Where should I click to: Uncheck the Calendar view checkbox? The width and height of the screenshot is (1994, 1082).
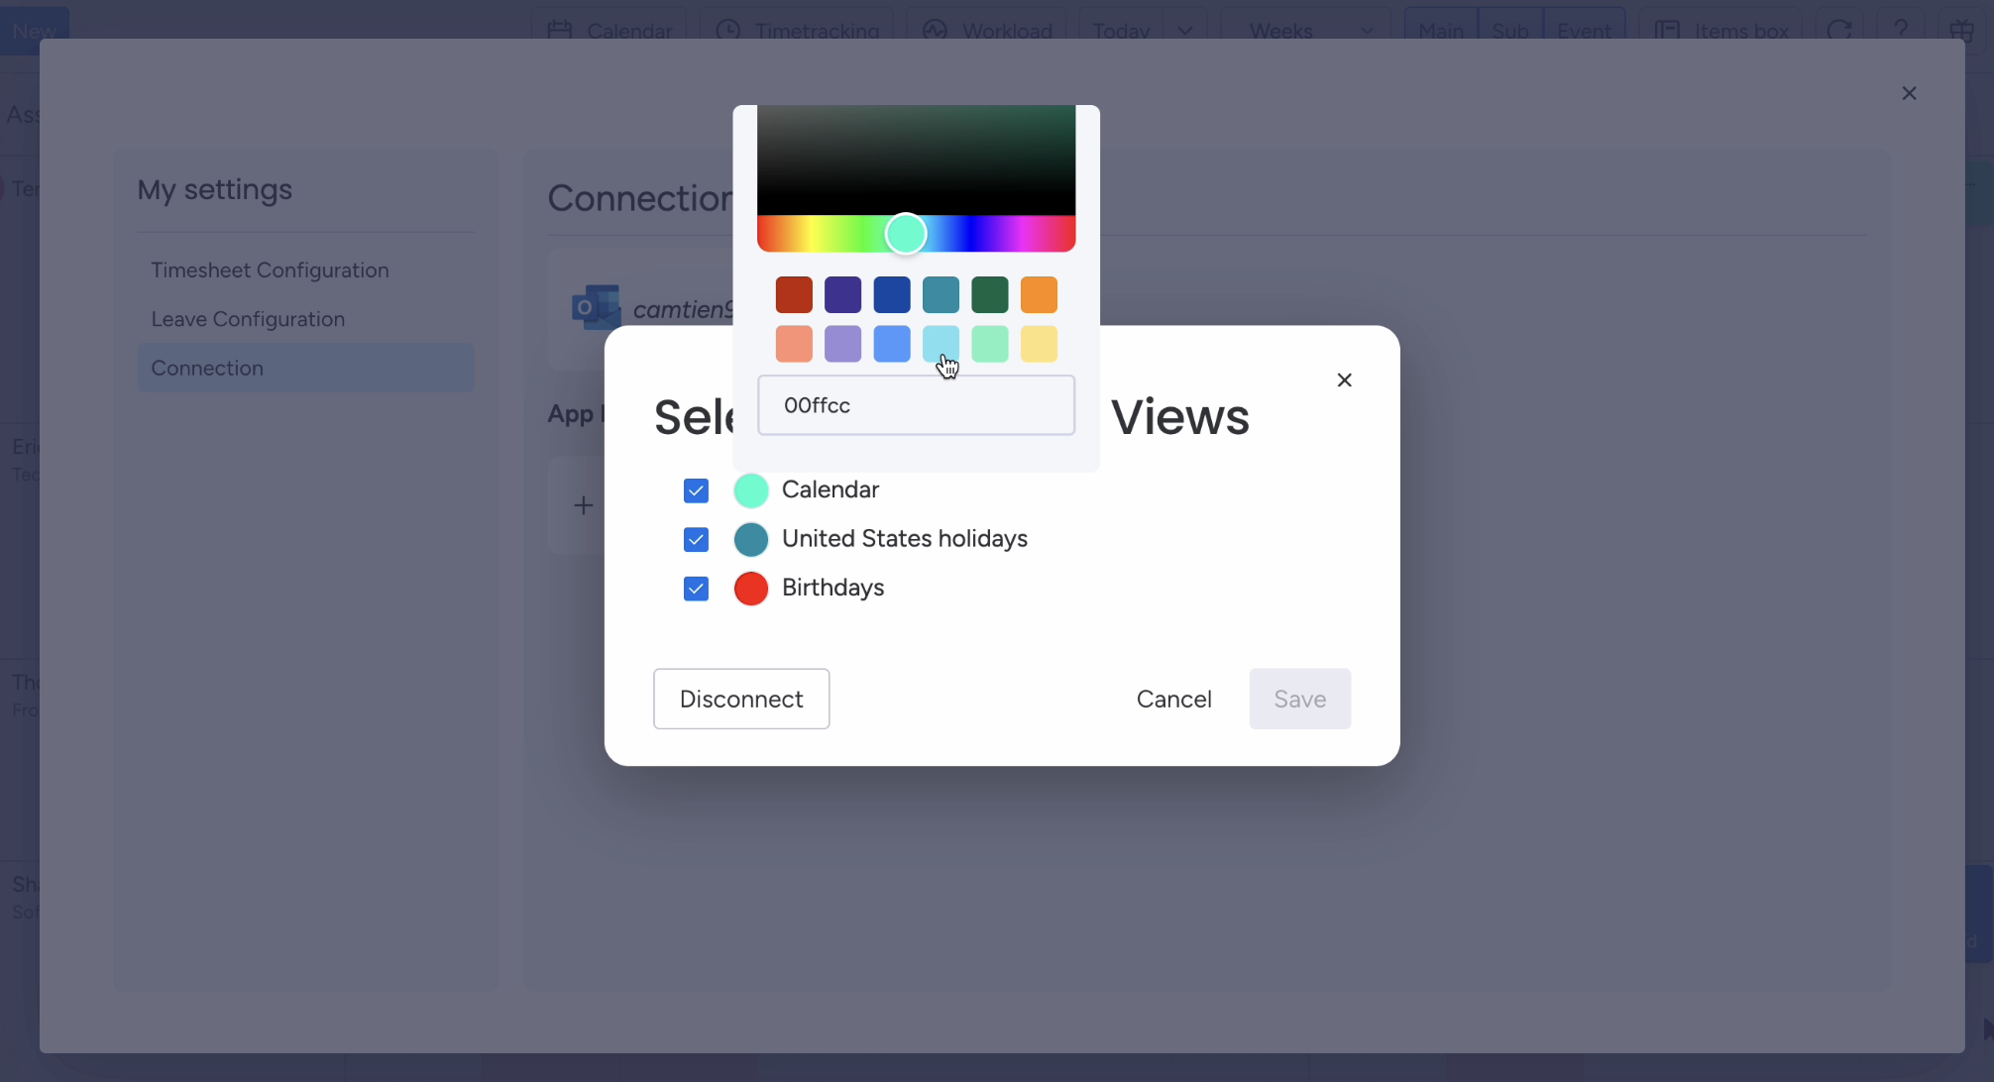click(x=696, y=489)
